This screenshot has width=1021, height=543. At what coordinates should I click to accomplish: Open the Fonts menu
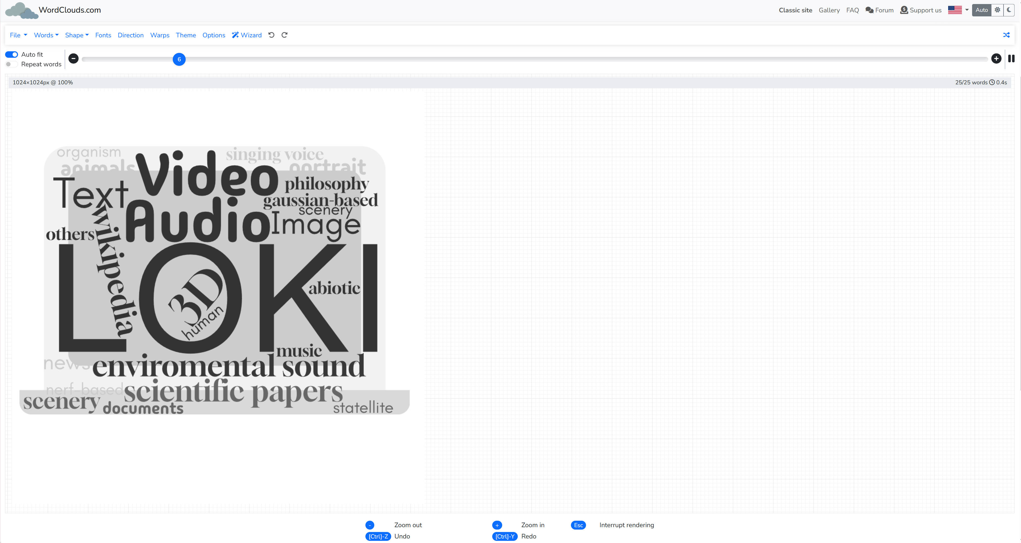[103, 35]
